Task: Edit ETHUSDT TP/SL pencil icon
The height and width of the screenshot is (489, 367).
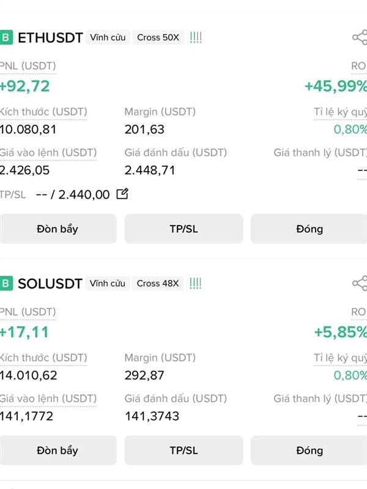Action: pos(122,194)
